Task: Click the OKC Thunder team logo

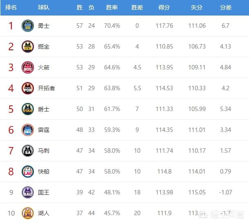Action: tap(28, 130)
